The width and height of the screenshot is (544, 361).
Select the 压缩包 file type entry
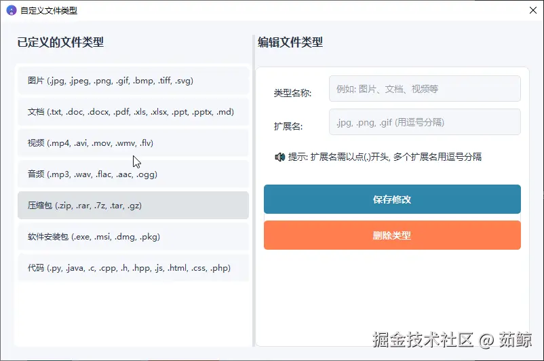coord(133,206)
